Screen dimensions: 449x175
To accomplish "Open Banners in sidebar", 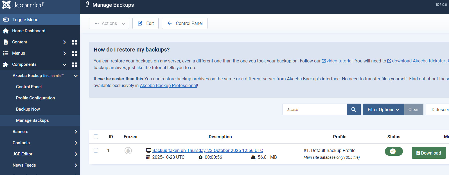I will pos(21,132).
